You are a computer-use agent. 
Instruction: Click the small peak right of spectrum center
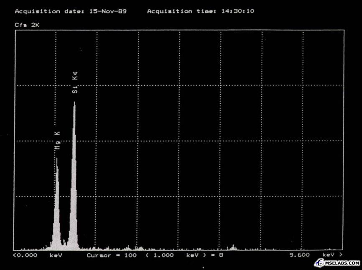[233, 247]
